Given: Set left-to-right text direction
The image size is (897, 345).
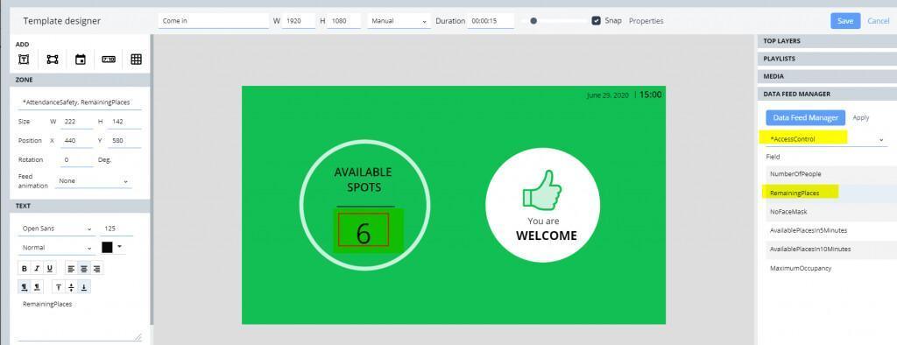Looking at the screenshot, I should (25, 287).
